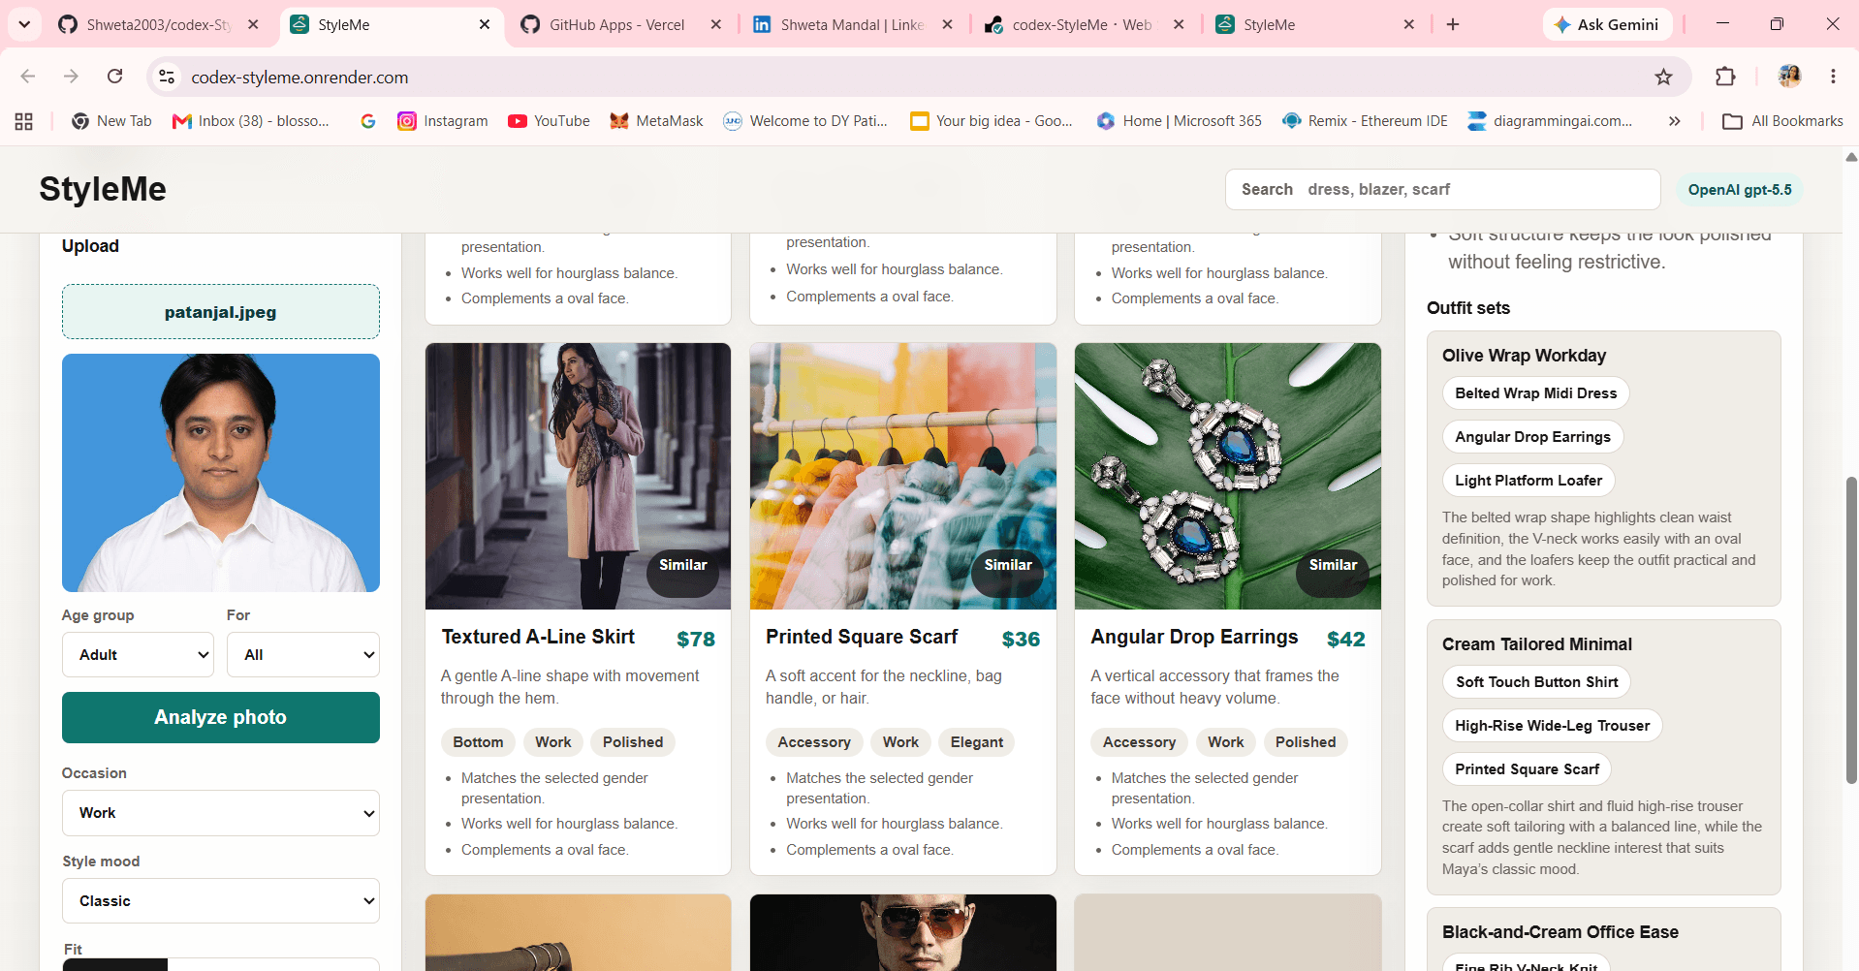Viewport: 1859px width, 971px height.
Task: Select the High-Rise Wide-Leg Trouser chip
Action: 1553,726
